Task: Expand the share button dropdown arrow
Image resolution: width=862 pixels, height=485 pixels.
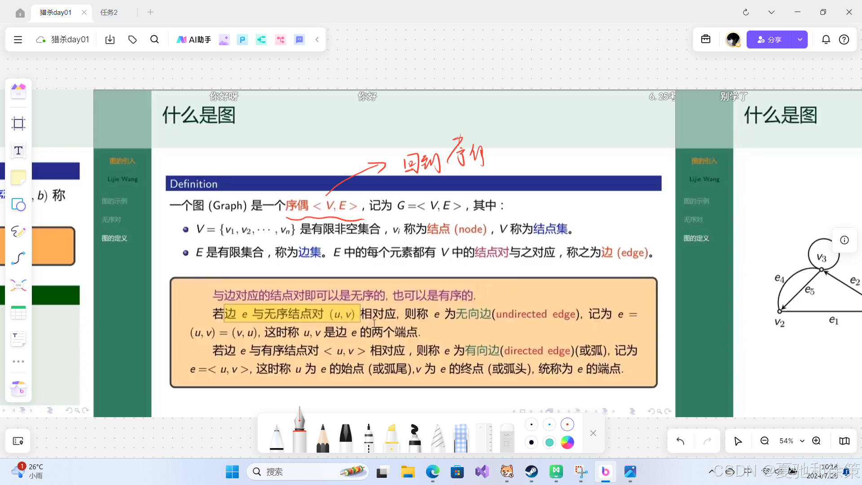Action: pyautogui.click(x=800, y=40)
